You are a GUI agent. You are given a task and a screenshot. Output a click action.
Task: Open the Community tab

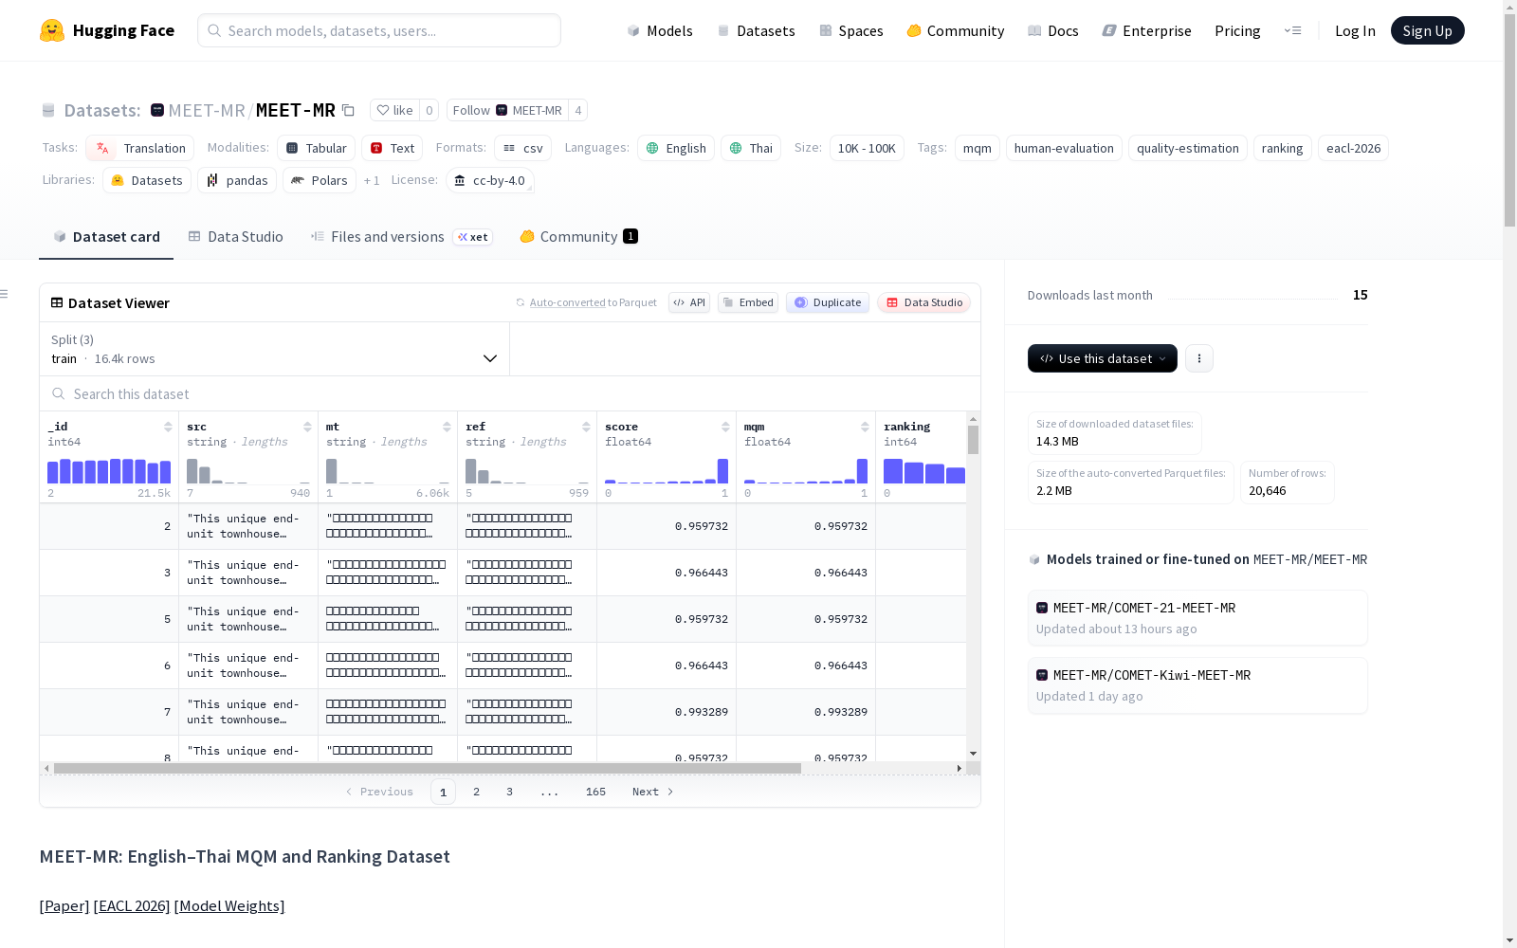tap(578, 237)
